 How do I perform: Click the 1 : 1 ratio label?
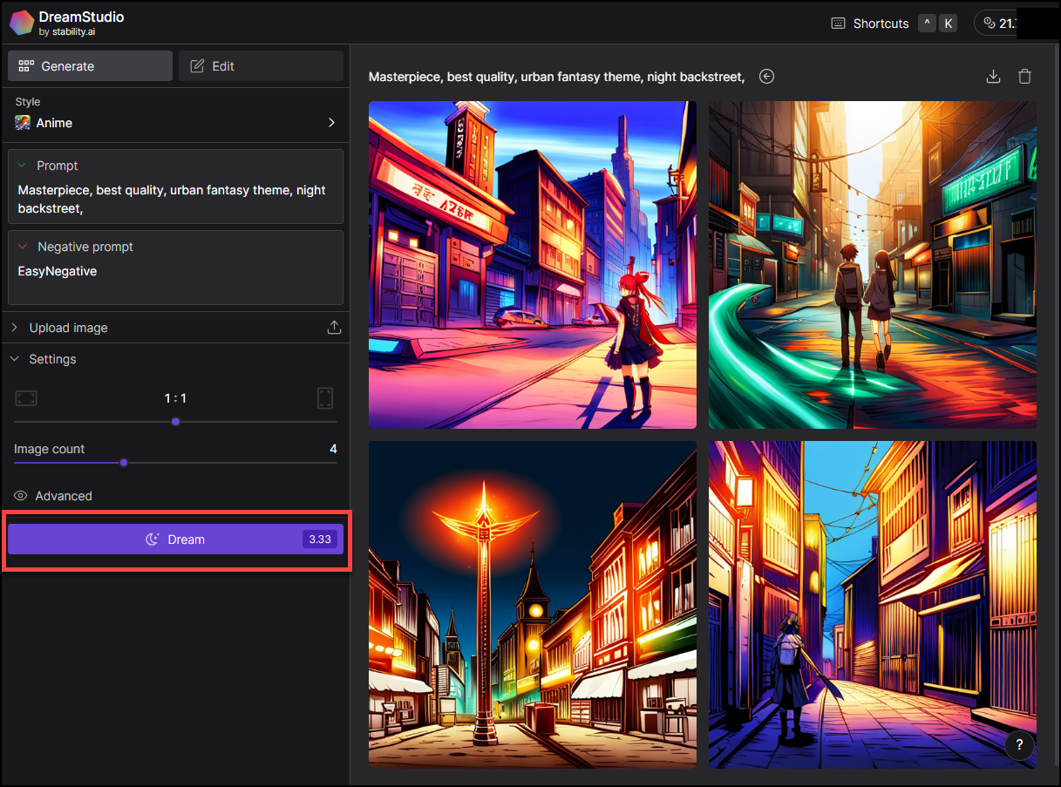175,398
